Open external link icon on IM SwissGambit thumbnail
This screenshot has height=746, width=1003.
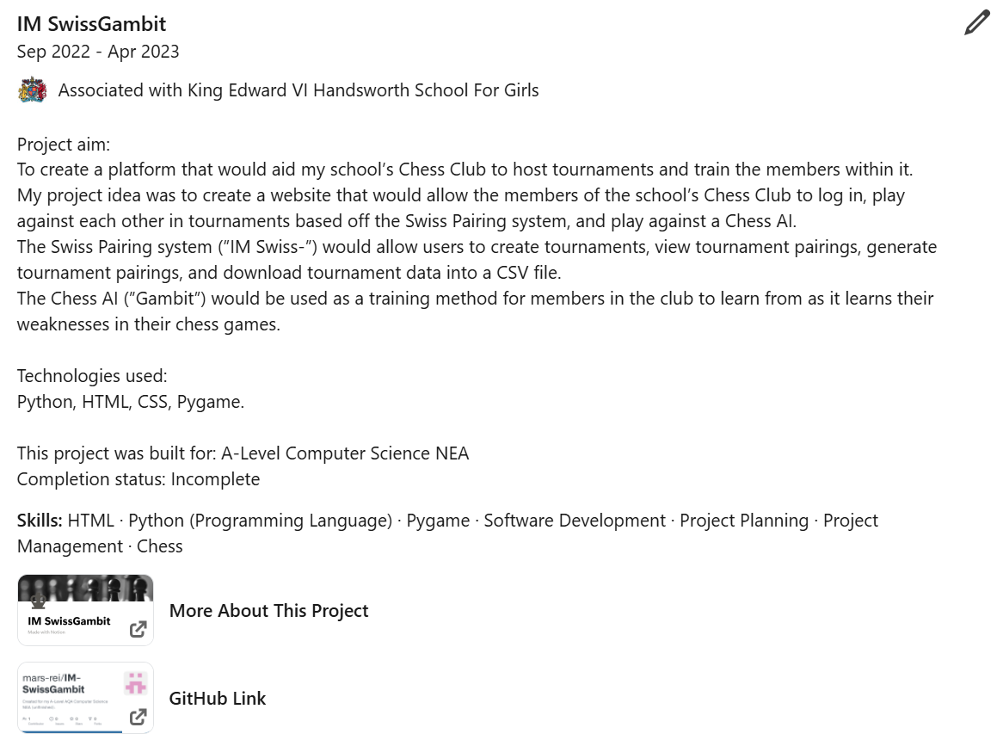tap(138, 629)
